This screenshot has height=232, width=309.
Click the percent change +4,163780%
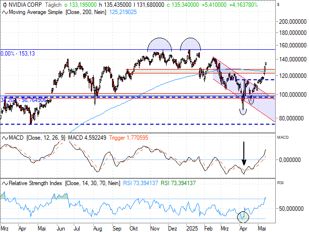pos(243,4)
